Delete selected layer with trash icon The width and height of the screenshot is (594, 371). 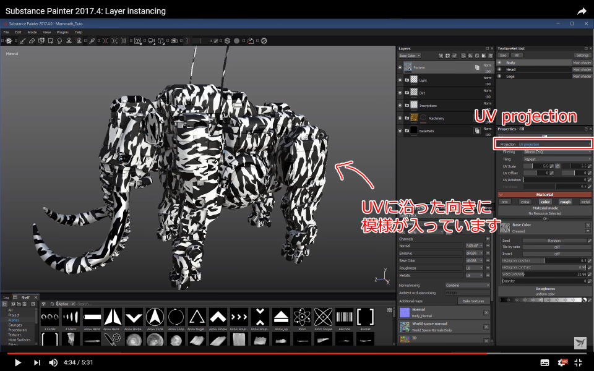[491, 56]
